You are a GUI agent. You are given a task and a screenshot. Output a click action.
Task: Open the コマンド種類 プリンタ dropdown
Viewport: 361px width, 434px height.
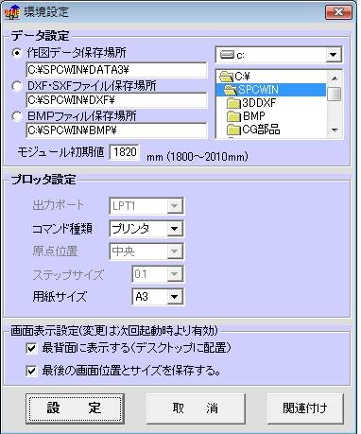175,229
